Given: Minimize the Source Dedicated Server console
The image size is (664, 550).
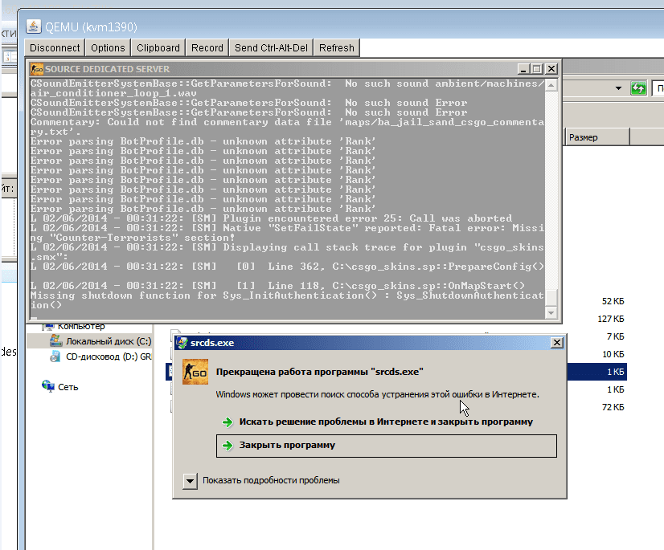Looking at the screenshot, I should click(523, 68).
